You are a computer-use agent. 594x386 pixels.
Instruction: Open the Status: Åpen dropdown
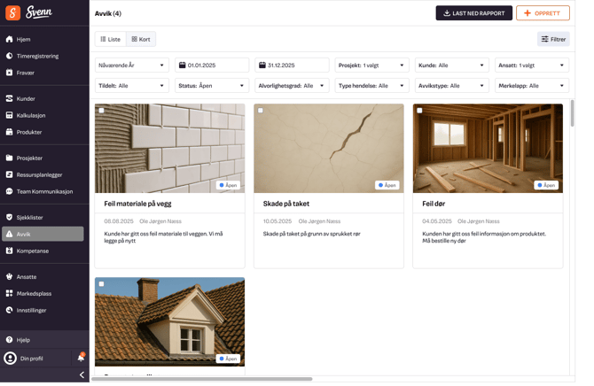pos(211,86)
